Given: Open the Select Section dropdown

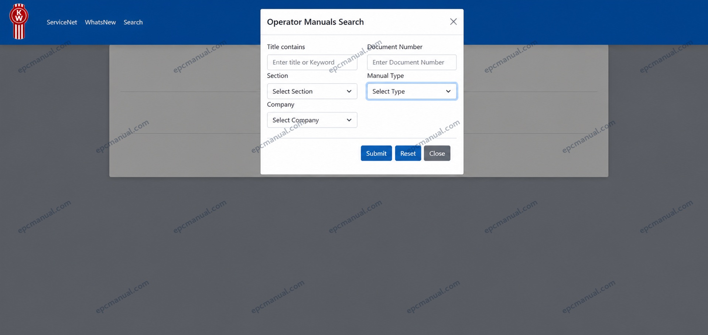Looking at the screenshot, I should 312,91.
